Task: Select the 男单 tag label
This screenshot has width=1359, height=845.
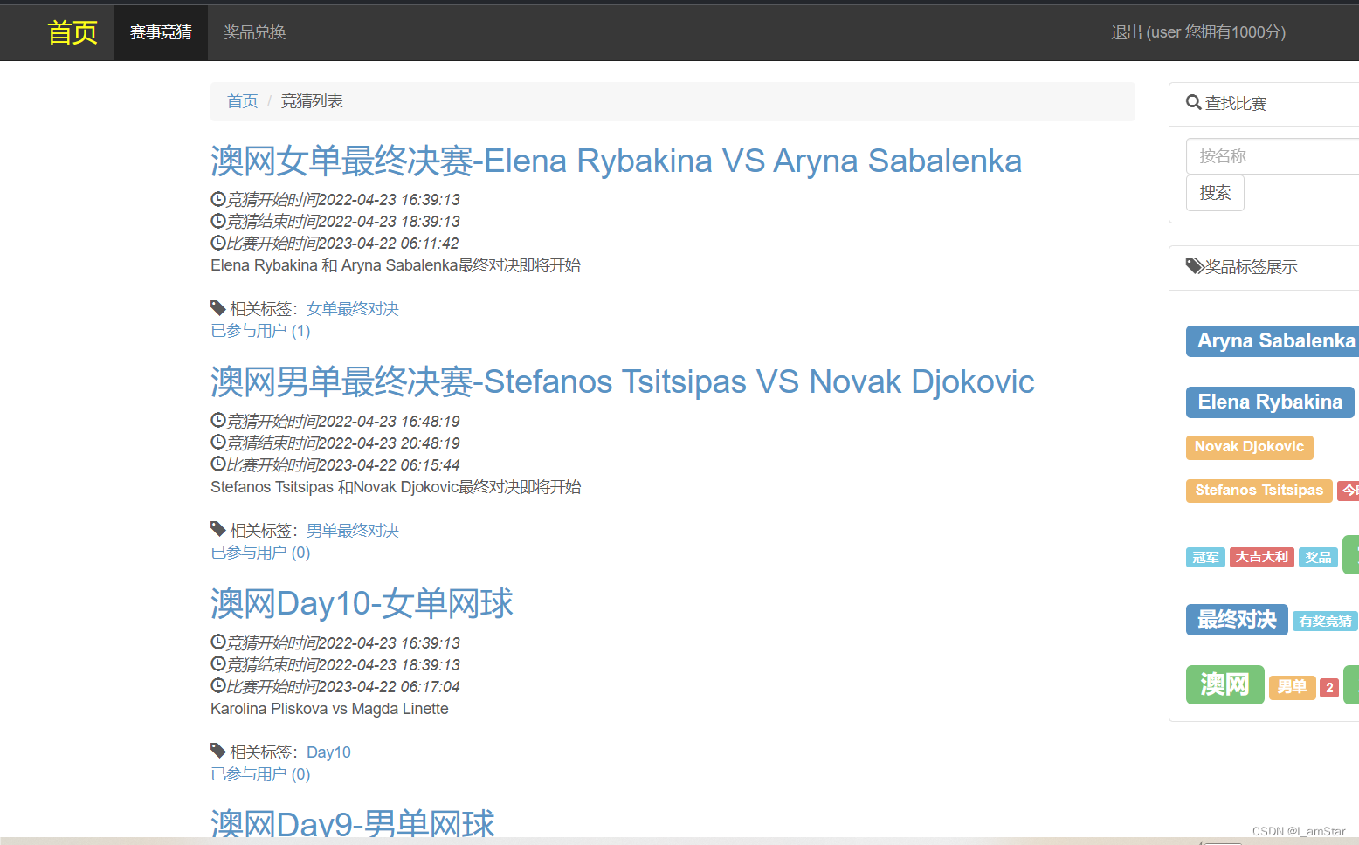Action: (x=1292, y=687)
